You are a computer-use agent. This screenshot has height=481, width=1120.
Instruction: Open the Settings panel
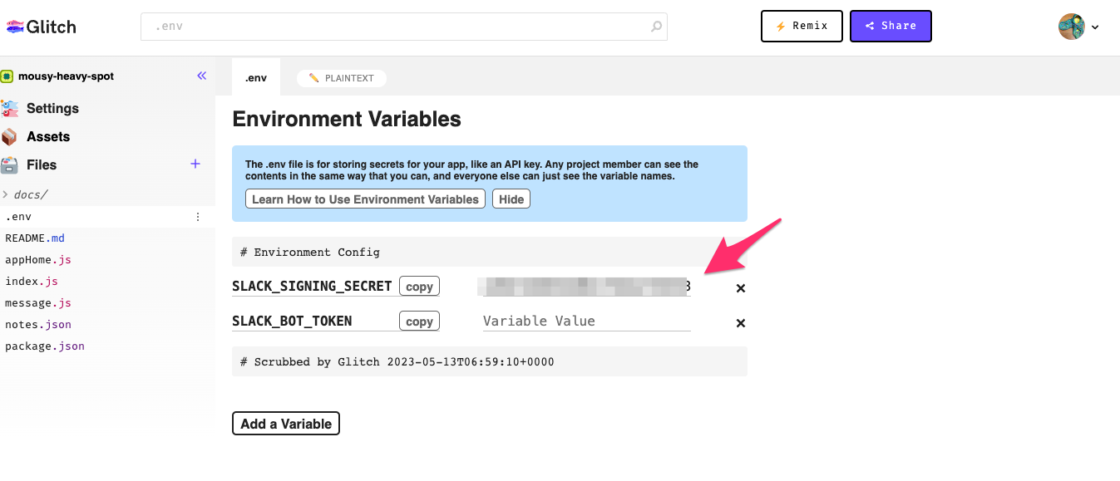[x=52, y=108]
